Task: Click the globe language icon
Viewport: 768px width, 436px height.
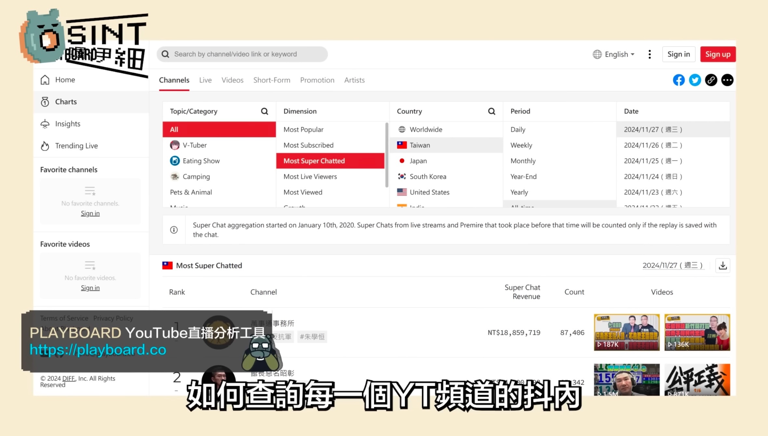Action: [x=597, y=54]
